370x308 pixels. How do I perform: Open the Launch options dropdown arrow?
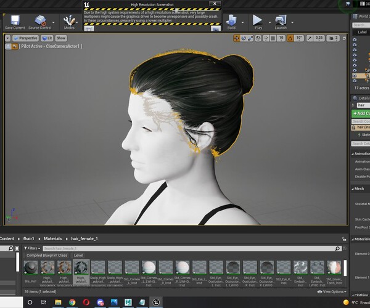pyautogui.click(x=292, y=22)
